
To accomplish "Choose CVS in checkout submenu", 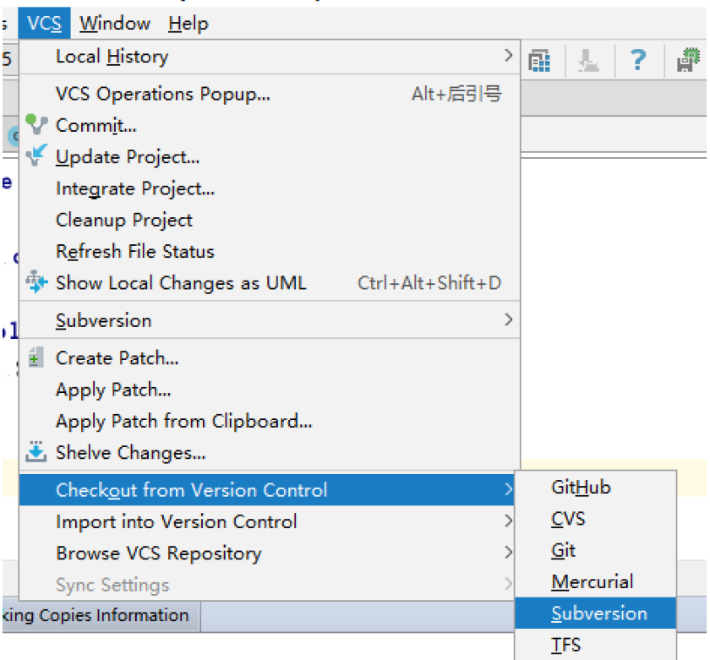I will [596, 519].
